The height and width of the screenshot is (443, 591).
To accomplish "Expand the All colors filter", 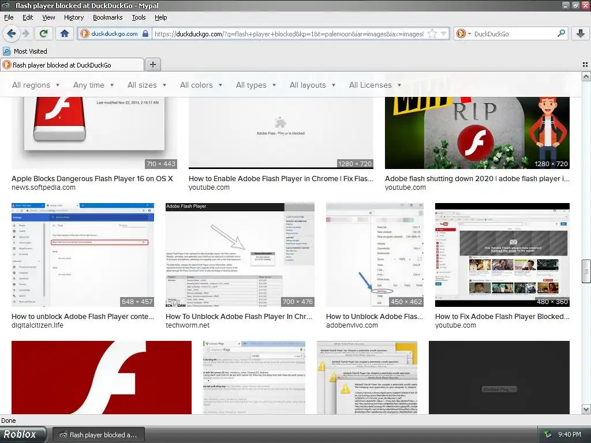I will [201, 85].
